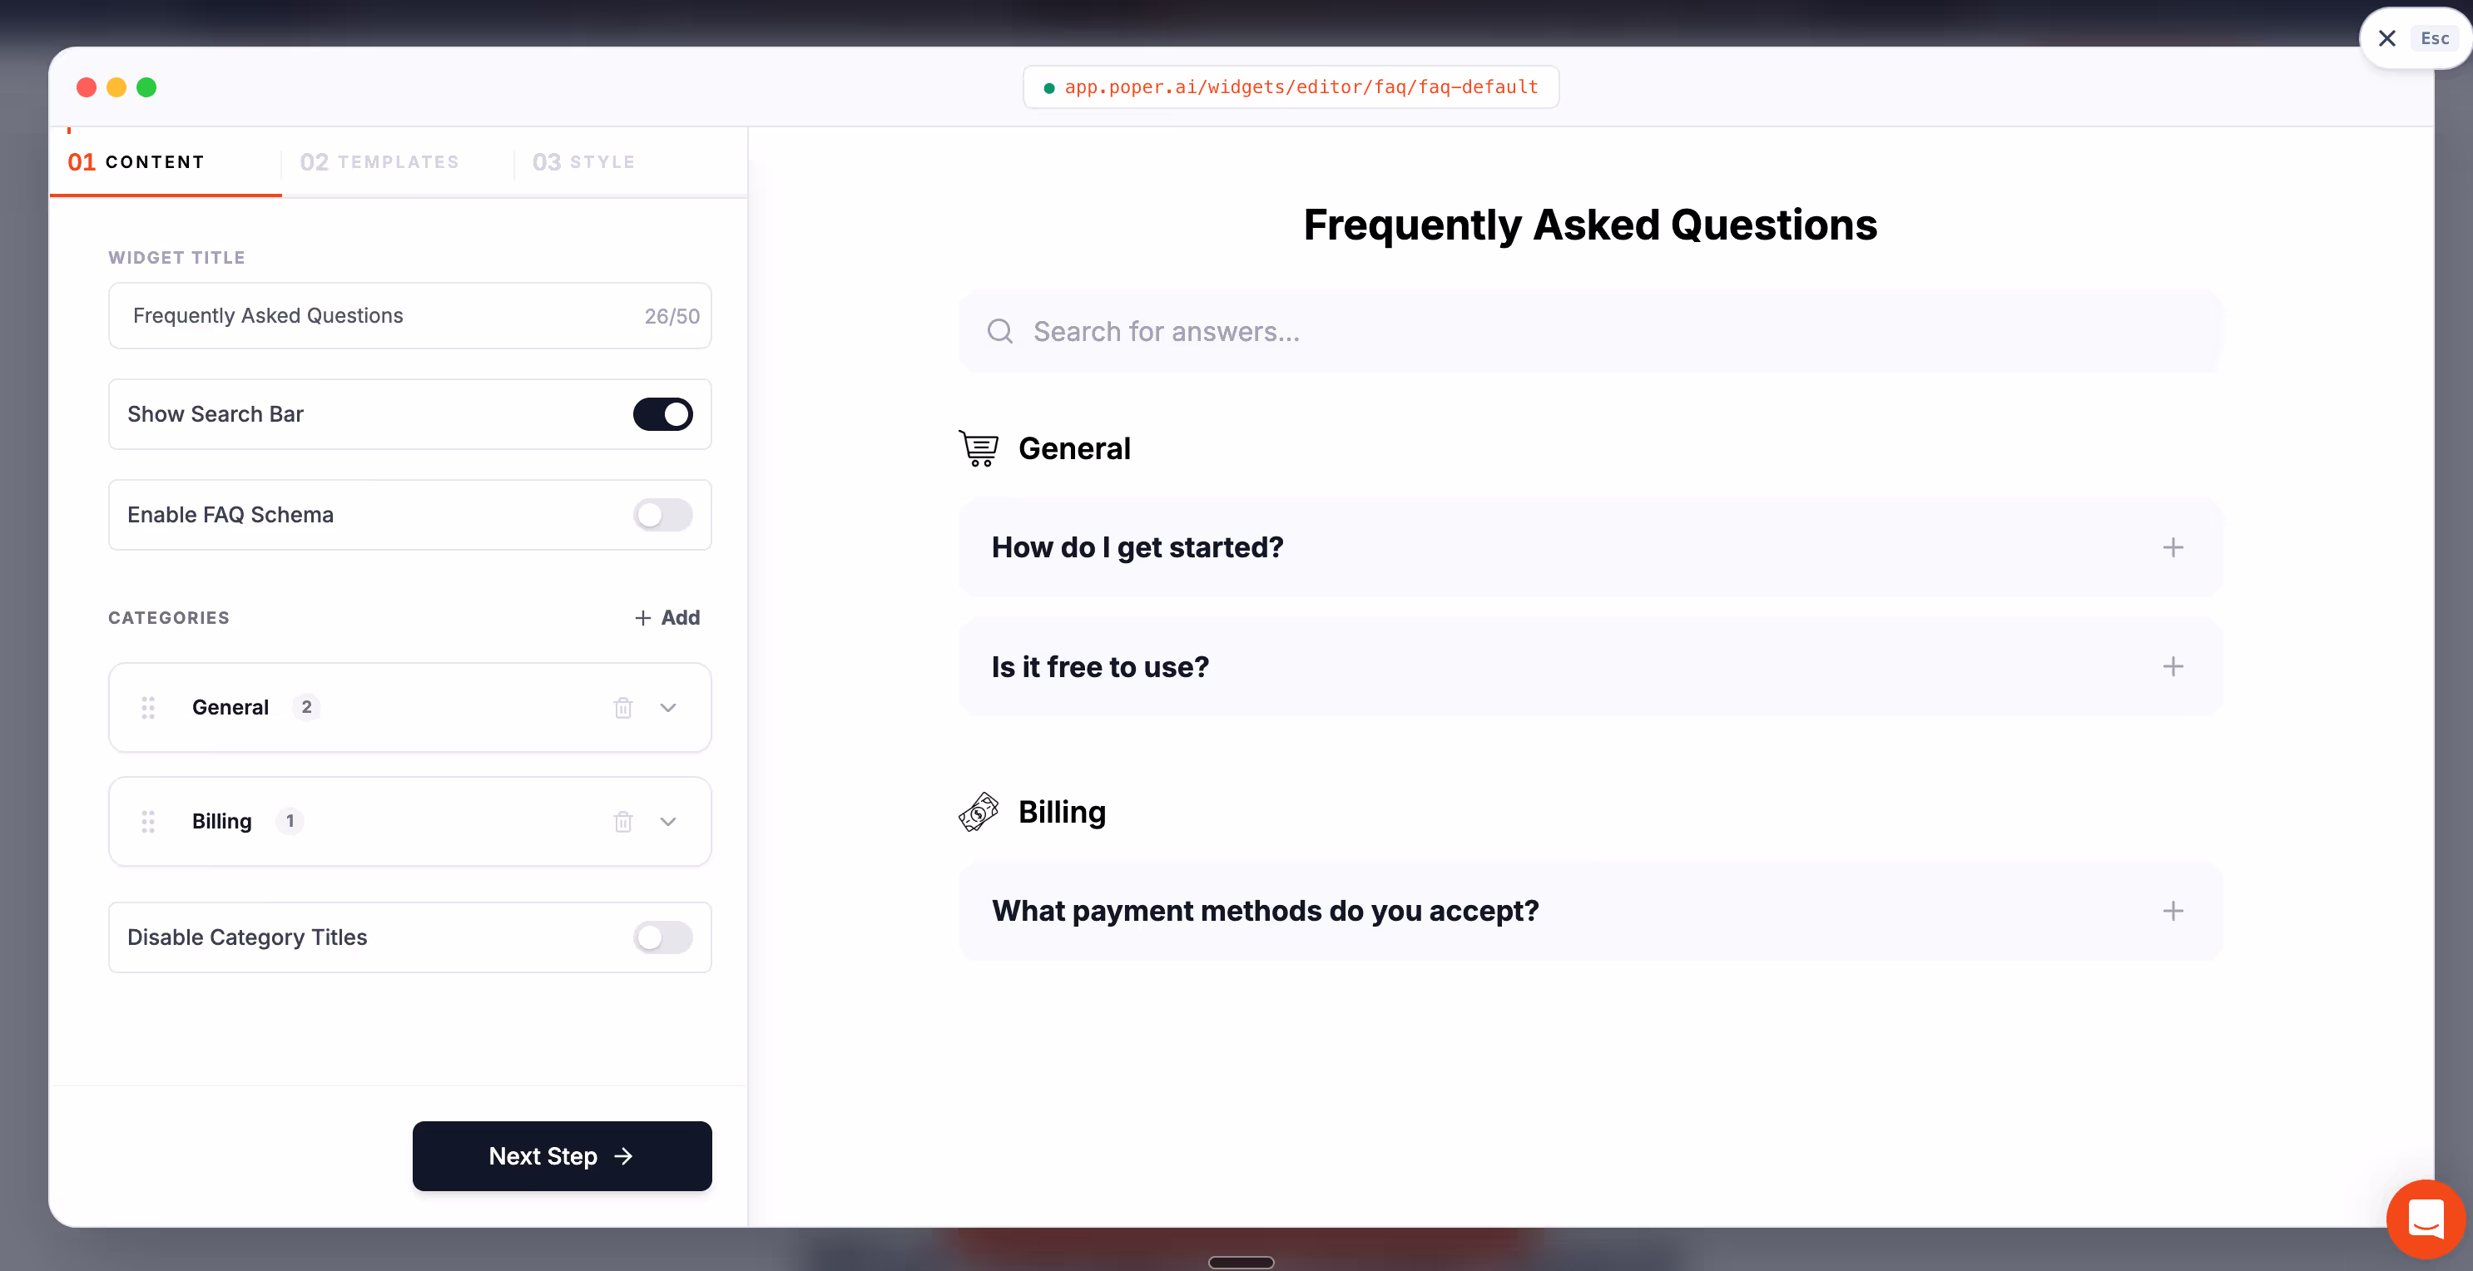Toggle Disable Category Titles switch
2473x1271 pixels.
tap(662, 937)
